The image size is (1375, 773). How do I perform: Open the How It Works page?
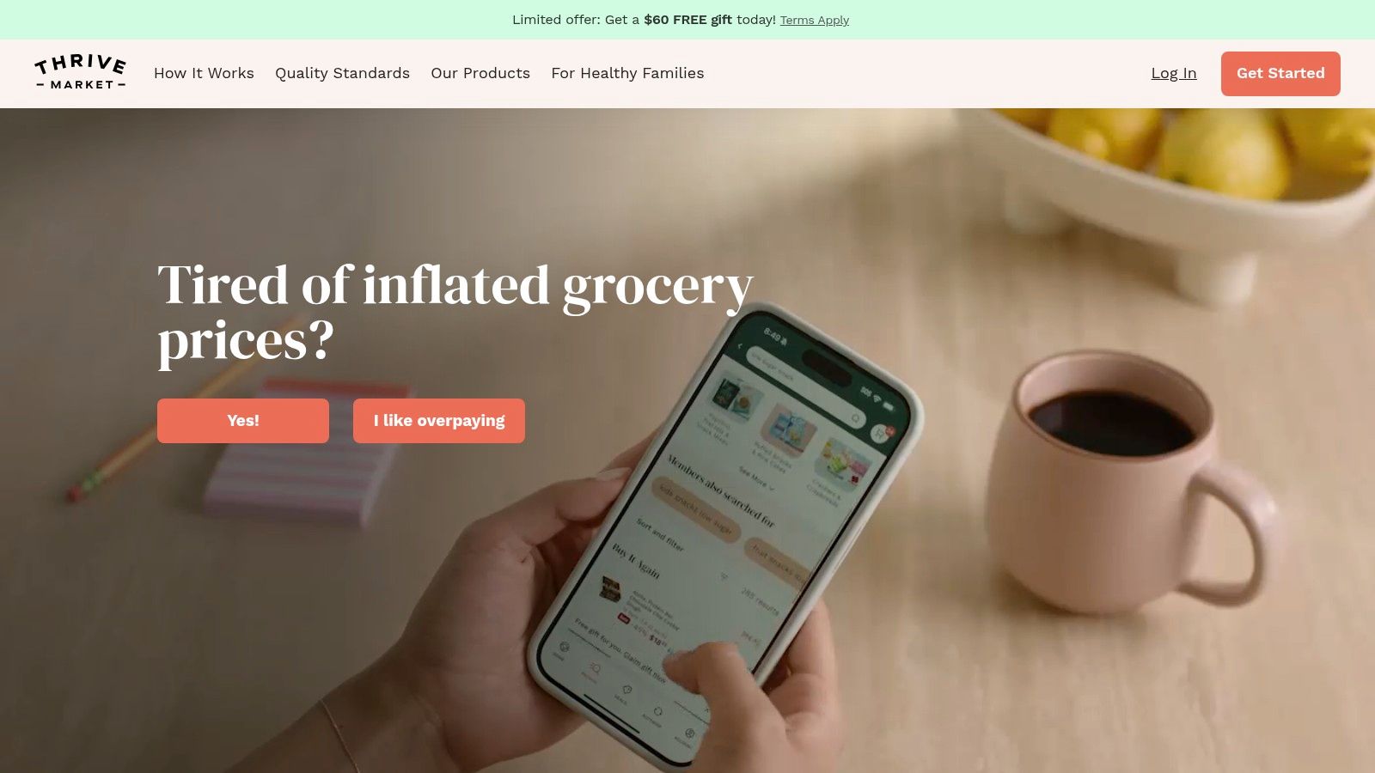[204, 73]
